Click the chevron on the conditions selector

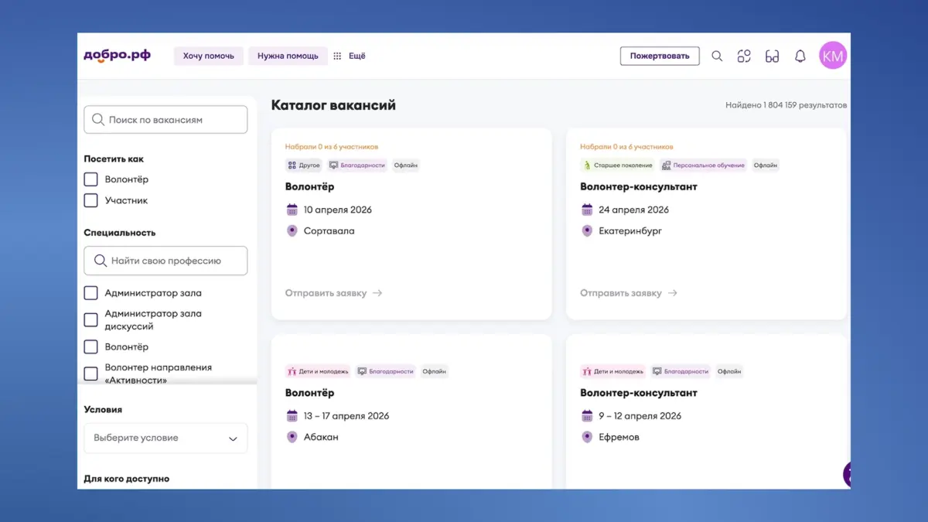pos(233,438)
